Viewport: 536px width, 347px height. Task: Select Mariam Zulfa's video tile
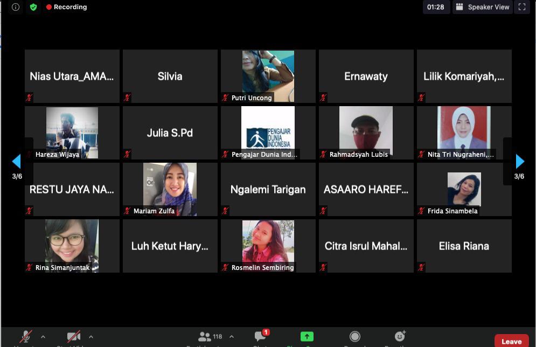click(x=170, y=189)
